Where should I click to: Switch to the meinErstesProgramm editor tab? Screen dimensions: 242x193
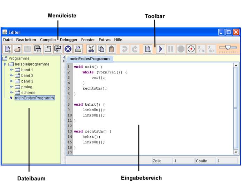point(90,59)
